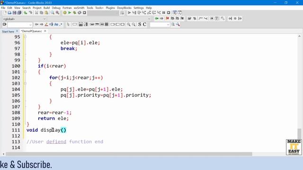Open Find dialog magnifier icon

(53, 13)
